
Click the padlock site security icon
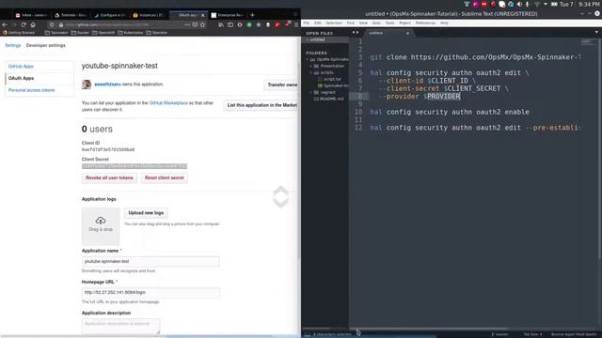60,25
